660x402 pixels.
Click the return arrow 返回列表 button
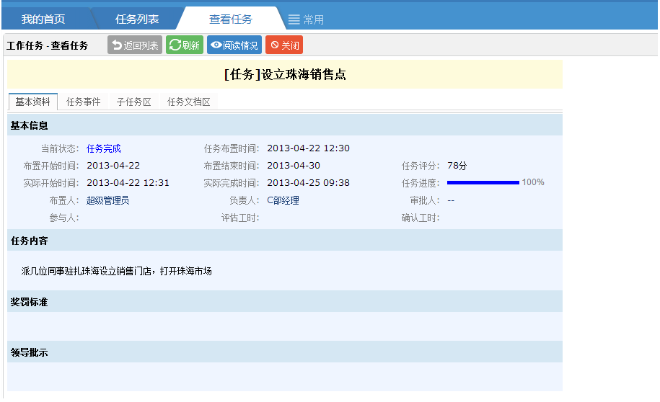(x=135, y=45)
